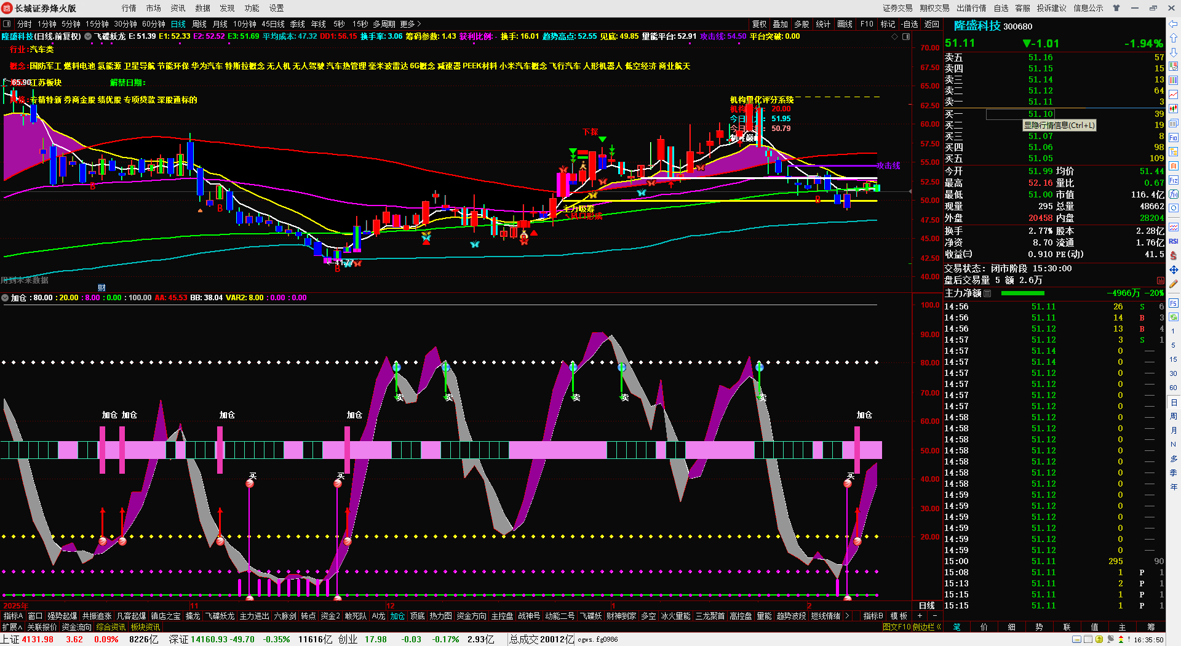Click the red S icon in sidebar
The image size is (1181, 646).
tap(1174, 255)
